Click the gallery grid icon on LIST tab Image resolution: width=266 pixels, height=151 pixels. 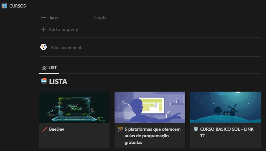coord(44,68)
